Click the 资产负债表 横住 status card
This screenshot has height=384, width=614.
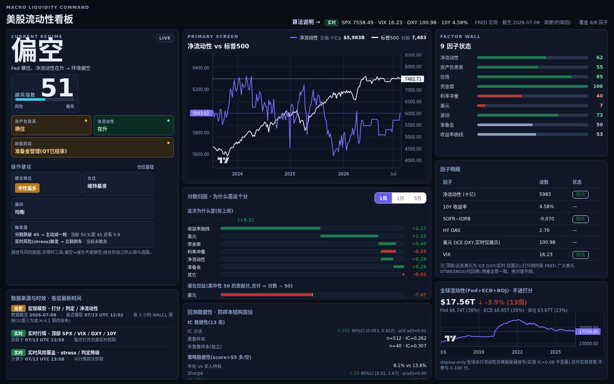[51, 125]
